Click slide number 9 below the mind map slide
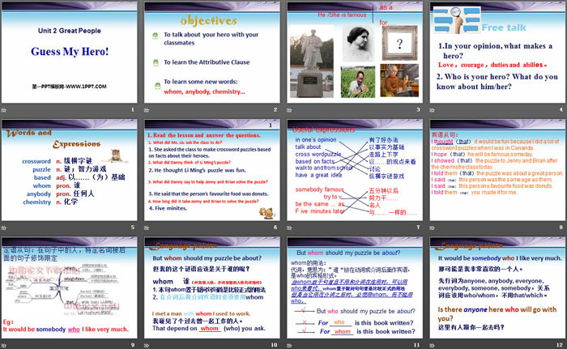This screenshot has height=349, width=567. point(133,345)
